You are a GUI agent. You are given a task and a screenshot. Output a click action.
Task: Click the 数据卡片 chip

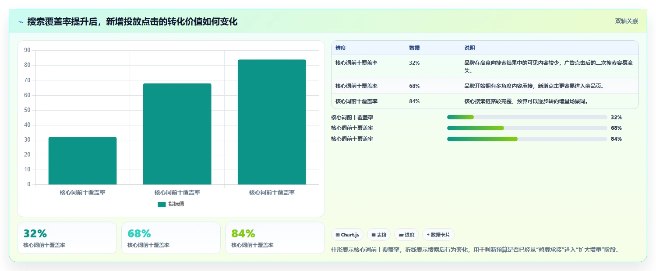(x=438, y=235)
